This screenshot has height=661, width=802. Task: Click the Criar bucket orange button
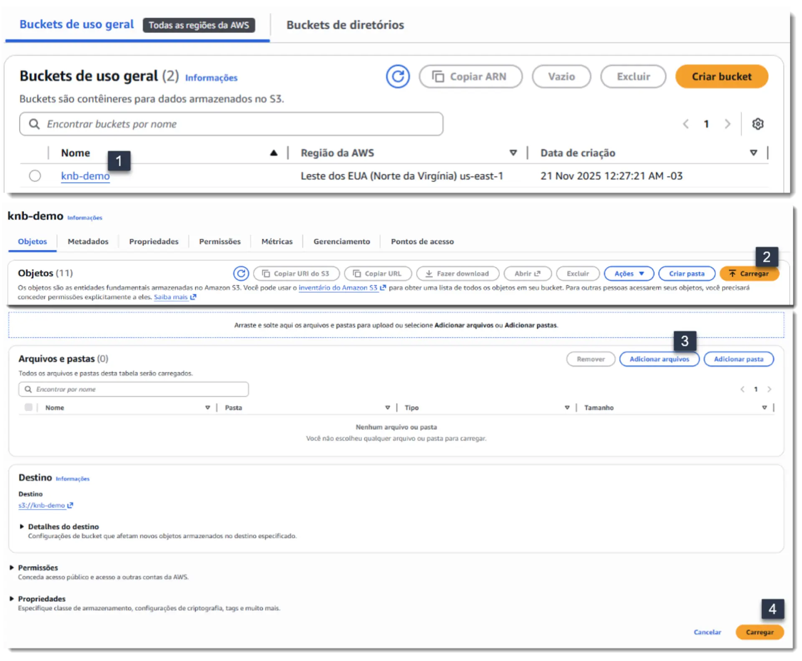tap(721, 76)
